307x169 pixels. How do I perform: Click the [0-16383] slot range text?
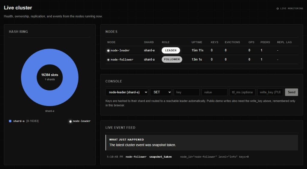[x=32, y=121]
